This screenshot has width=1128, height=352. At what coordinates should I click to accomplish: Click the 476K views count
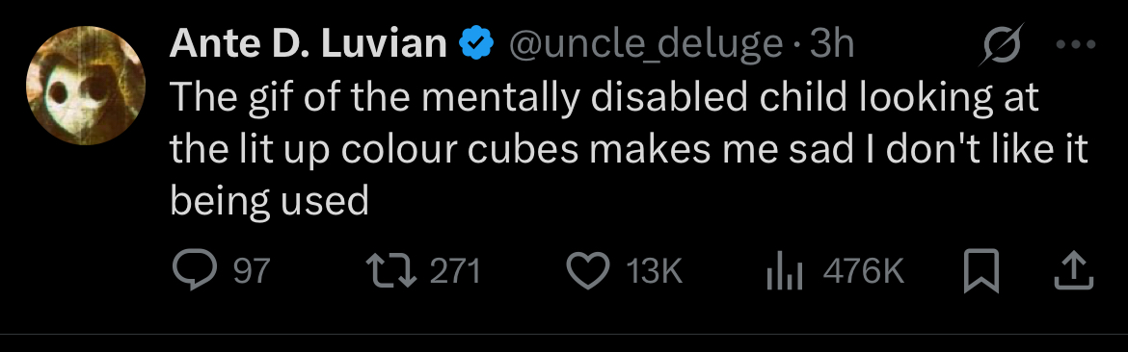(863, 272)
